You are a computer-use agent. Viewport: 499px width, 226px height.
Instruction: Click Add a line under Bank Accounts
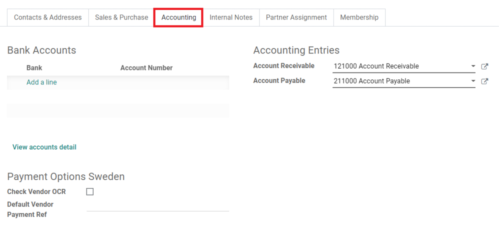[42, 82]
